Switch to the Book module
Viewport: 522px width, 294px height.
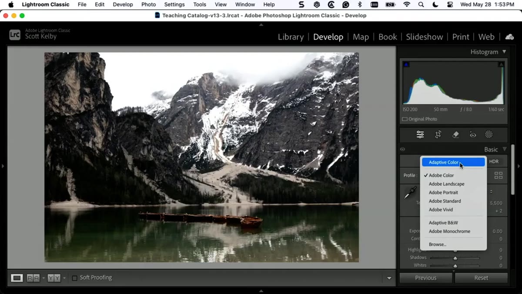click(388, 37)
